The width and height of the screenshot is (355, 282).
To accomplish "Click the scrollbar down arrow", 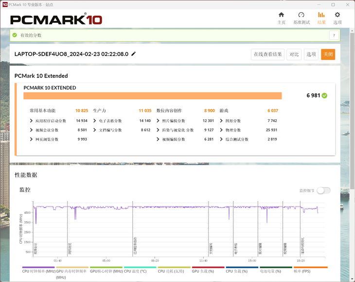I will tap(352, 279).
